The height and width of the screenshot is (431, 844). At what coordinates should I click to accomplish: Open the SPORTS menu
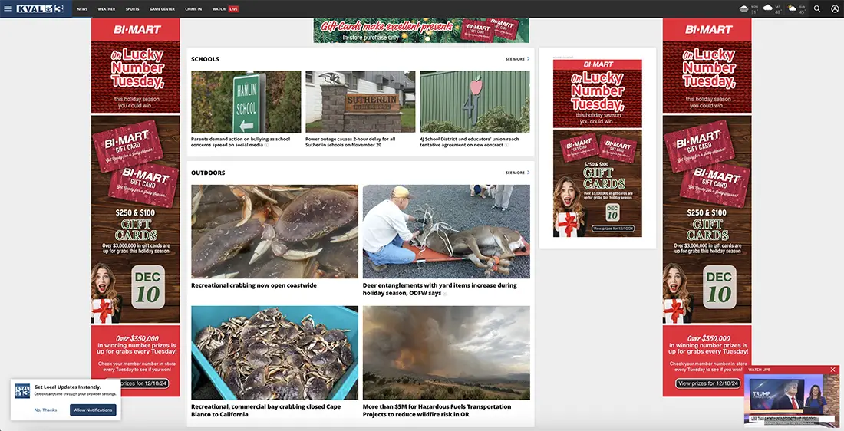(133, 9)
